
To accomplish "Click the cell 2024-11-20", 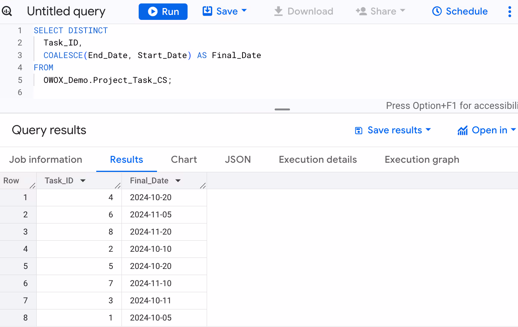I will (x=164, y=232).
